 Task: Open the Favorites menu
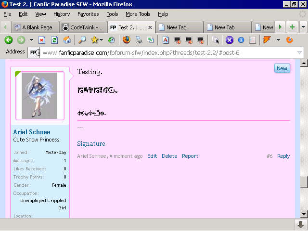88,14
